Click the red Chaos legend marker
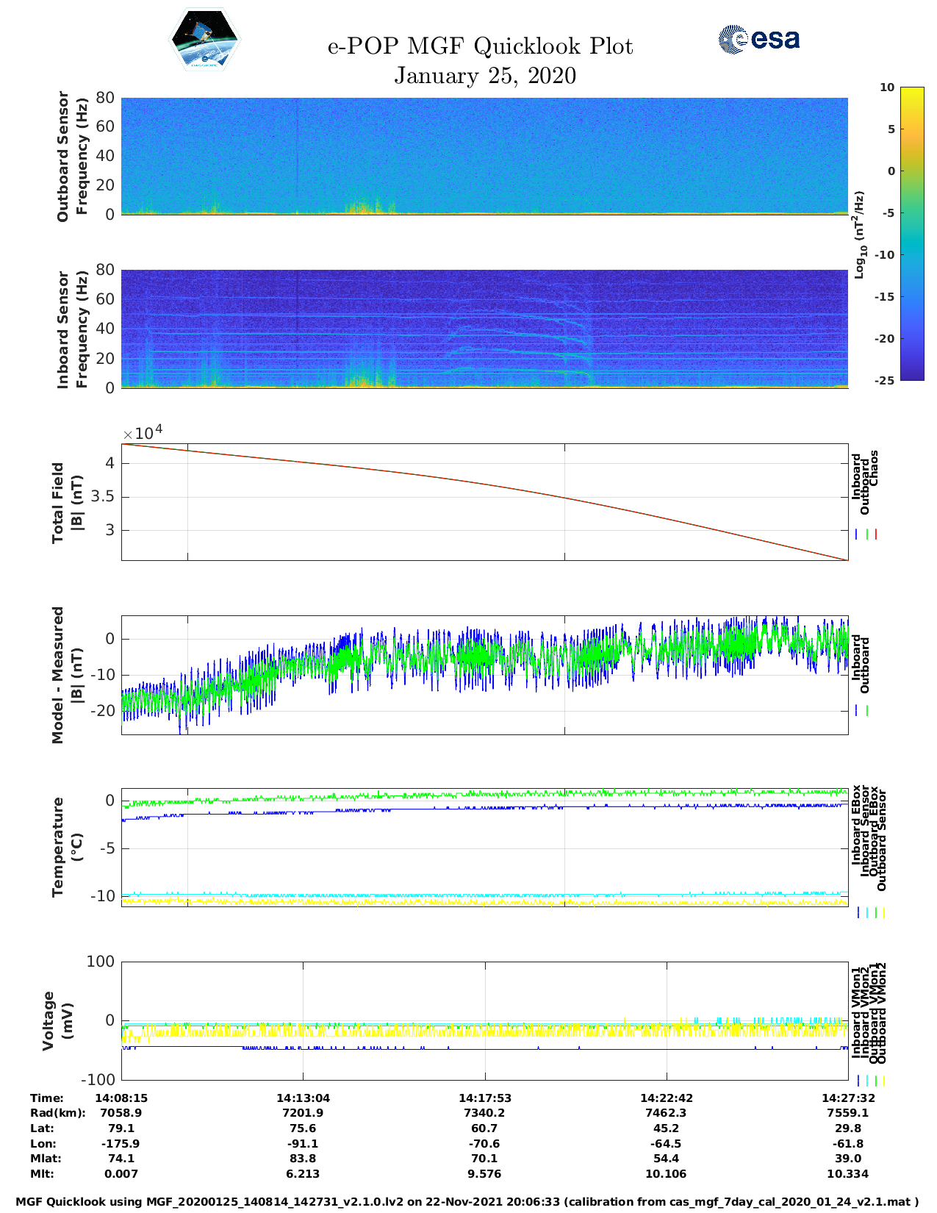The height and width of the screenshot is (1213, 937). pos(876,534)
